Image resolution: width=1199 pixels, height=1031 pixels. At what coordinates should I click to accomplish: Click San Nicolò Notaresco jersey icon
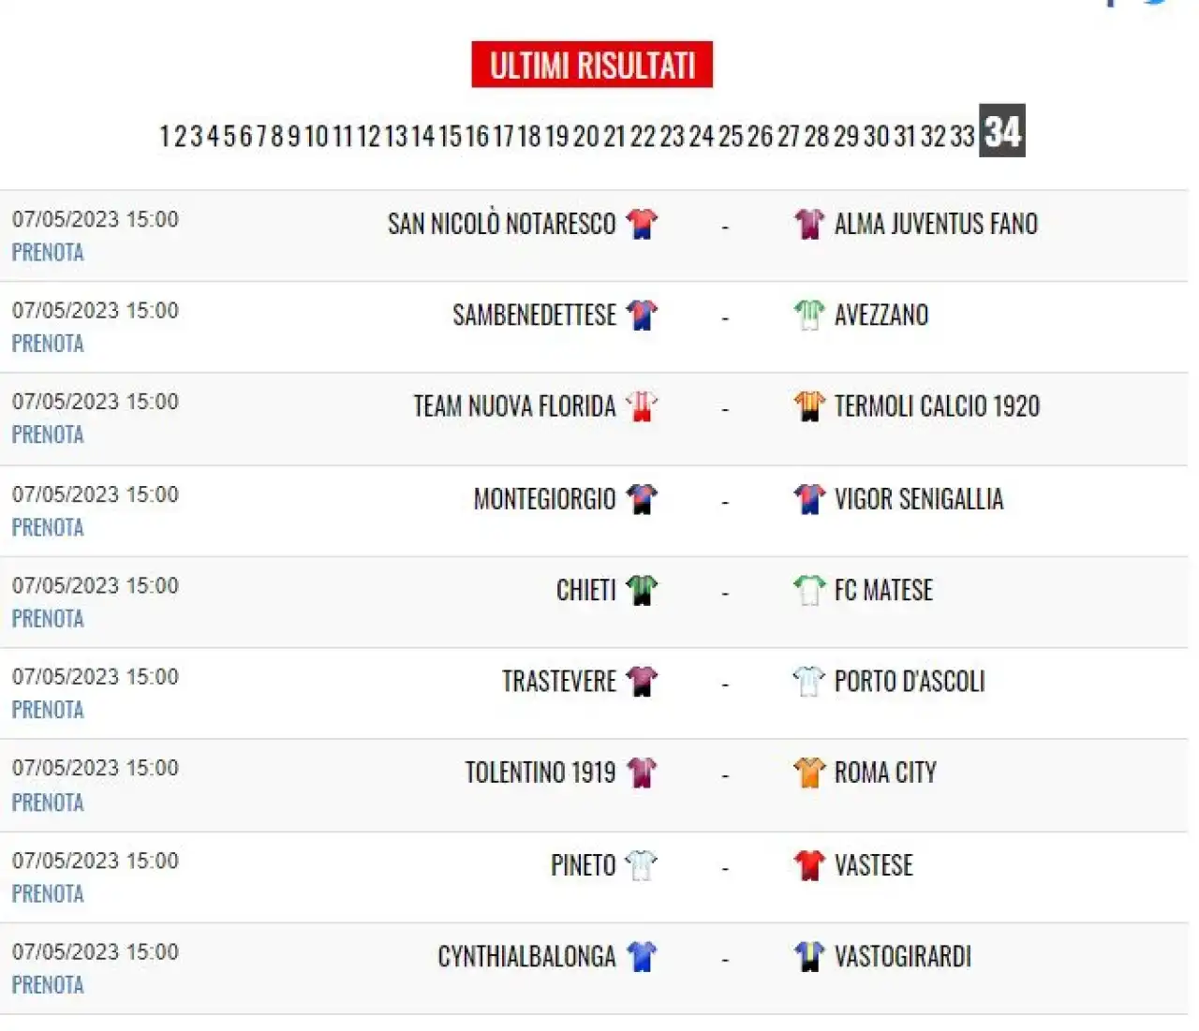pos(642,224)
